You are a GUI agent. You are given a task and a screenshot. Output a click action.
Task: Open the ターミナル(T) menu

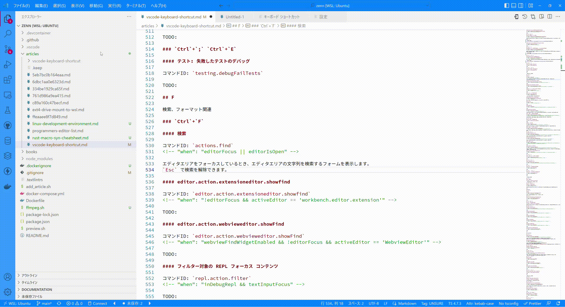tap(136, 6)
